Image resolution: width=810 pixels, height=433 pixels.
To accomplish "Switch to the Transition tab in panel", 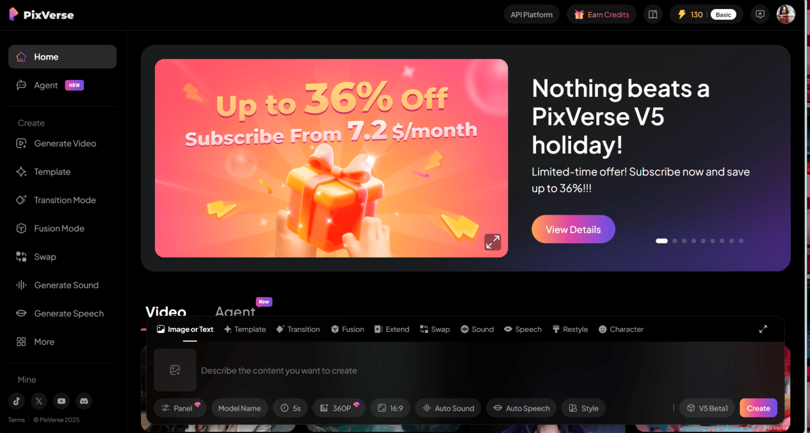I will coord(298,329).
